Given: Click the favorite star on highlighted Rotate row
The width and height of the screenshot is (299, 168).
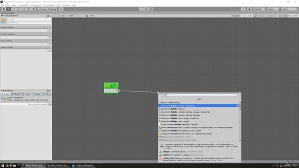Looking at the screenshot, I should (237, 106).
